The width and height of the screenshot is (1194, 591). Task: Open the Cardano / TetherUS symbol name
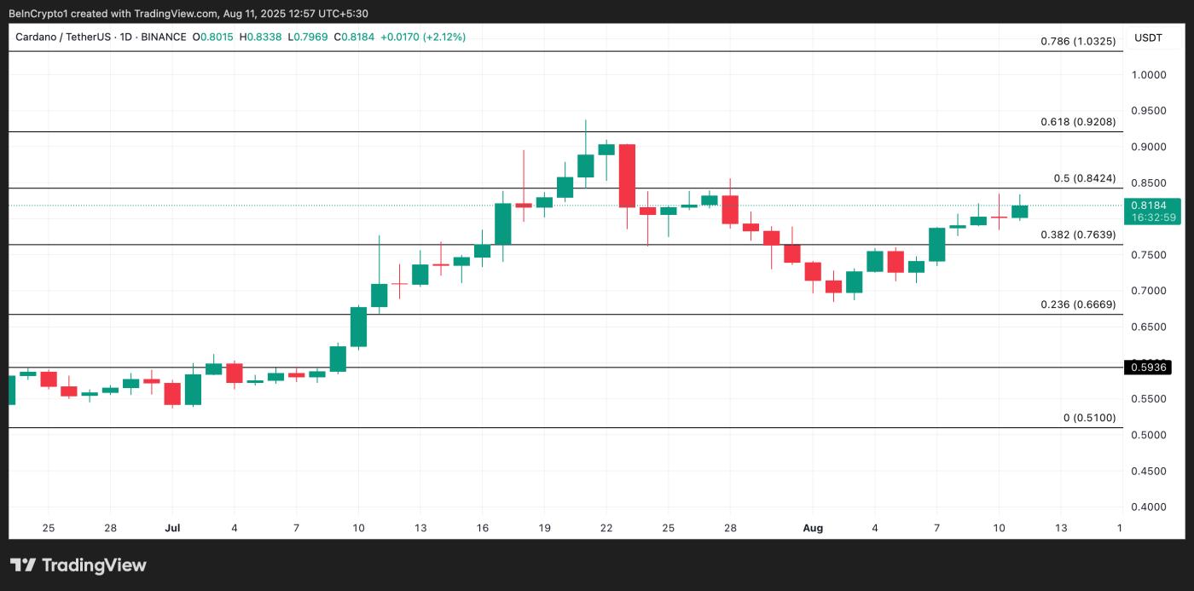tap(66, 37)
